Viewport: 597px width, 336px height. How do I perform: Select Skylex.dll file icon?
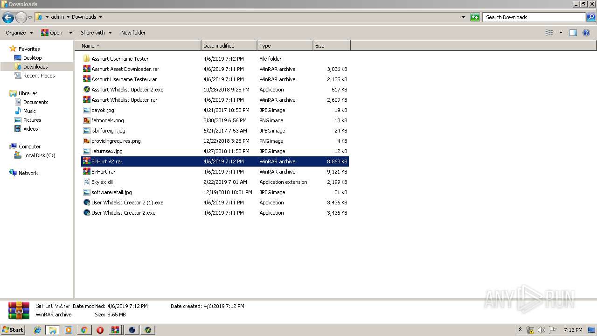point(86,182)
